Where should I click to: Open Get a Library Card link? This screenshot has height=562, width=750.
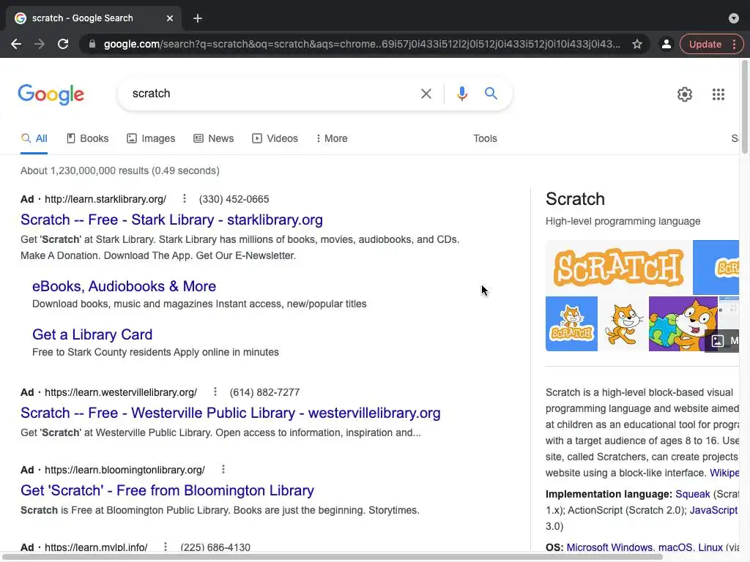tap(92, 334)
